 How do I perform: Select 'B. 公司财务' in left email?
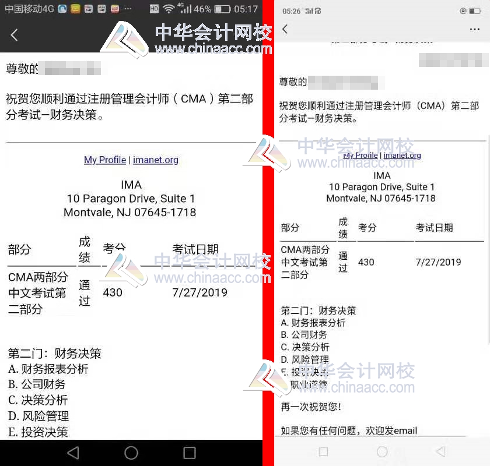37,384
